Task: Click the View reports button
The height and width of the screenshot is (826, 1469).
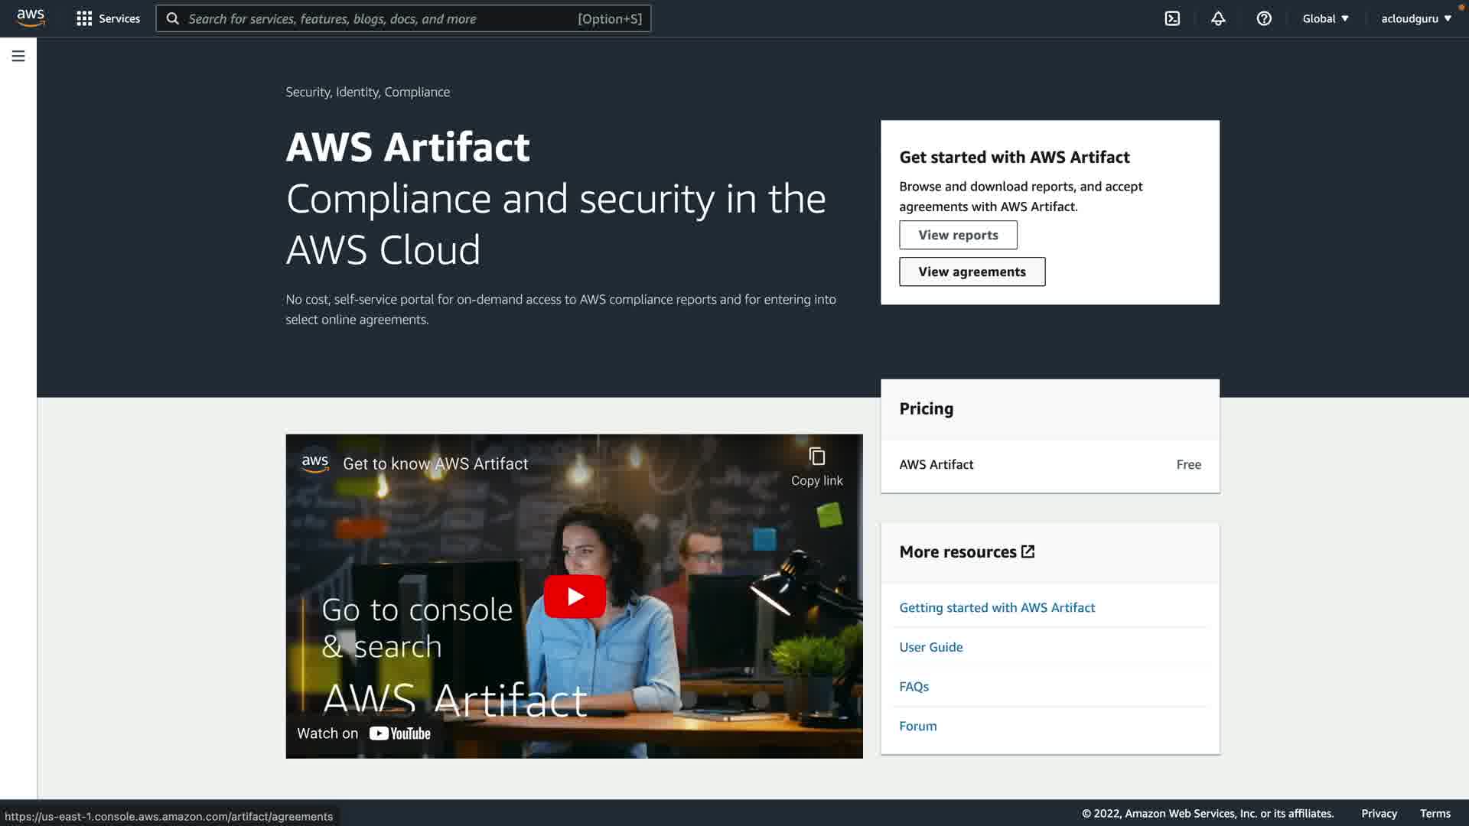Action: pos(958,235)
